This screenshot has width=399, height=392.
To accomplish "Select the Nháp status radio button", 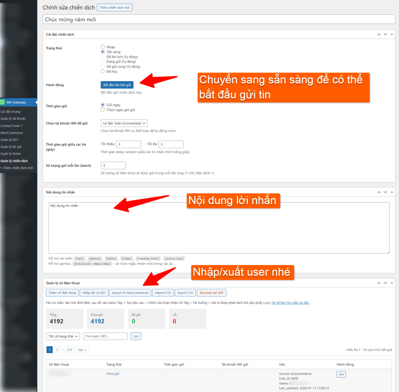I will [103, 47].
